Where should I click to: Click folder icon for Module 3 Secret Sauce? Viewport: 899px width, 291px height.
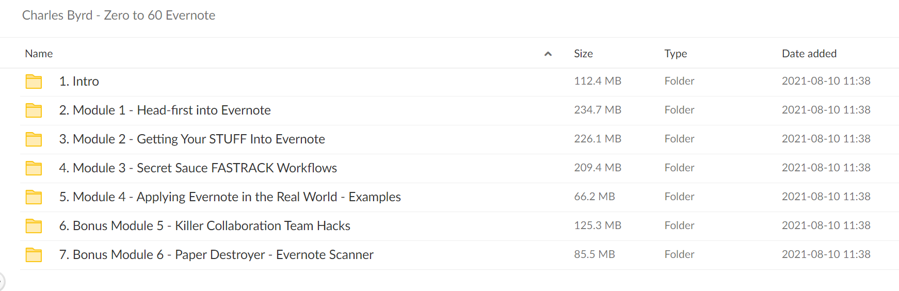click(34, 168)
